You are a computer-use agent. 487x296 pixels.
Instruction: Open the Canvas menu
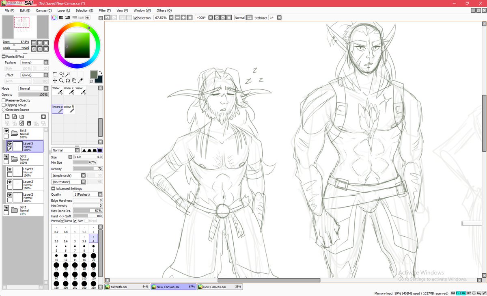(44, 10)
